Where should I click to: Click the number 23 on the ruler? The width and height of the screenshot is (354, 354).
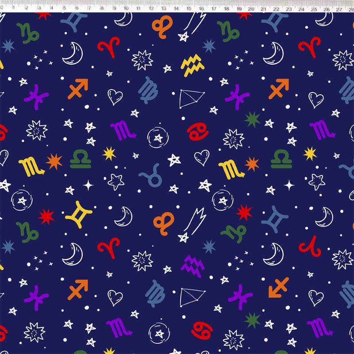(x=289, y=9)
